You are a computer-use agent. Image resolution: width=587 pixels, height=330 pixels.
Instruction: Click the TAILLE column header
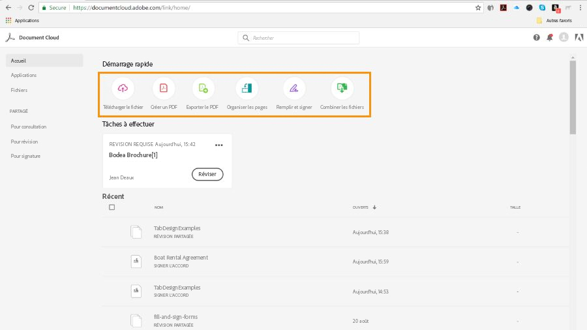click(515, 207)
